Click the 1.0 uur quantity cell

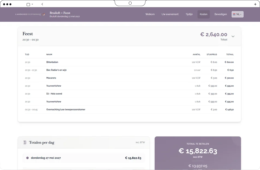coord(197,70)
